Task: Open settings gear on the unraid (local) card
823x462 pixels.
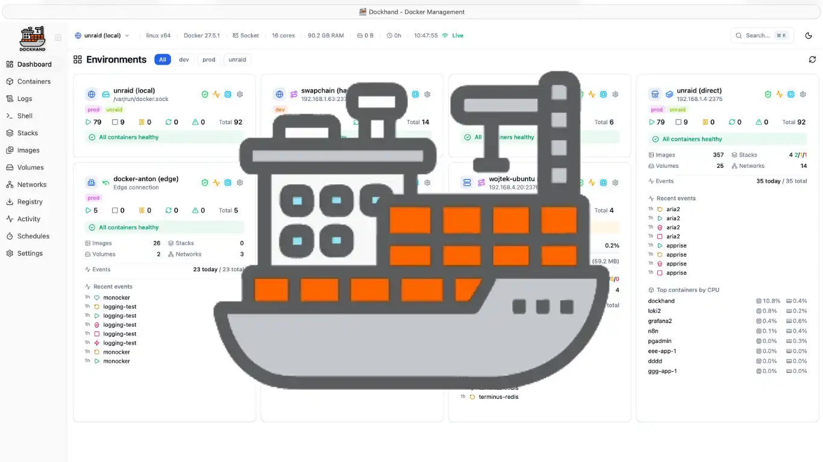Action: point(240,94)
